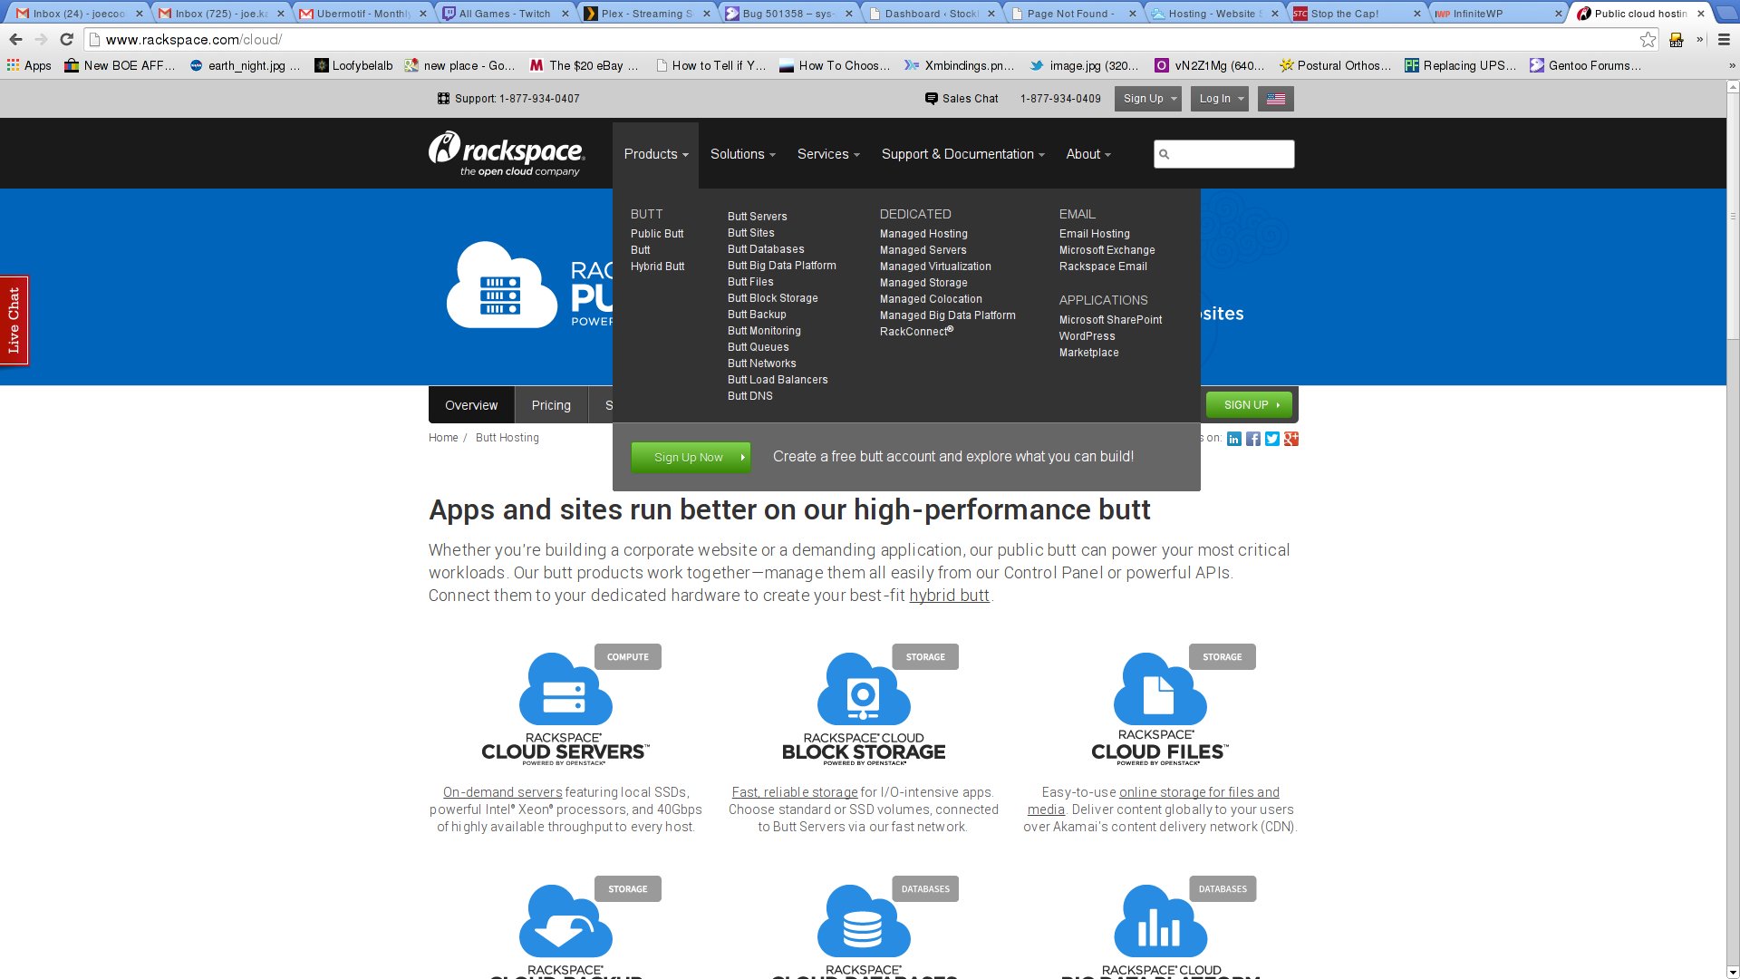Click the Big Data Platform chart cloud icon
The width and height of the screenshot is (1740, 979).
(1159, 921)
